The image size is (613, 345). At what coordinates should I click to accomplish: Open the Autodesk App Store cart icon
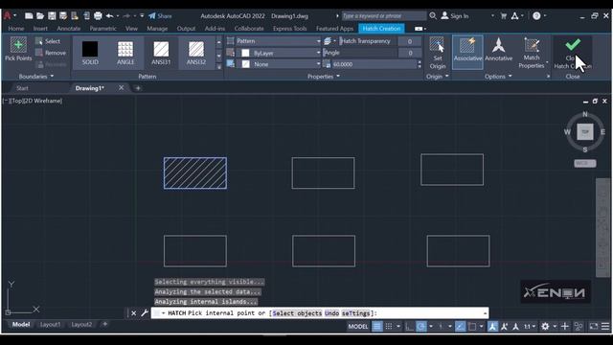[504, 16]
